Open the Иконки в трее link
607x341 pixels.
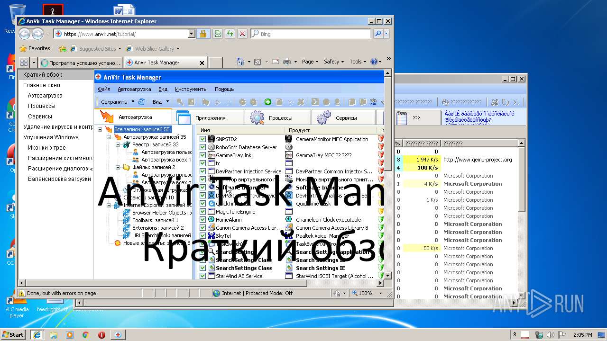tap(47, 148)
